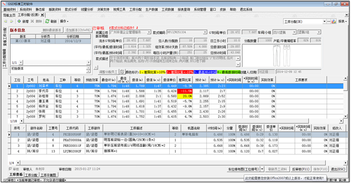Click yellow 差异比率>10% color legend
This screenshot has width=351, height=183.
pos(153,72)
